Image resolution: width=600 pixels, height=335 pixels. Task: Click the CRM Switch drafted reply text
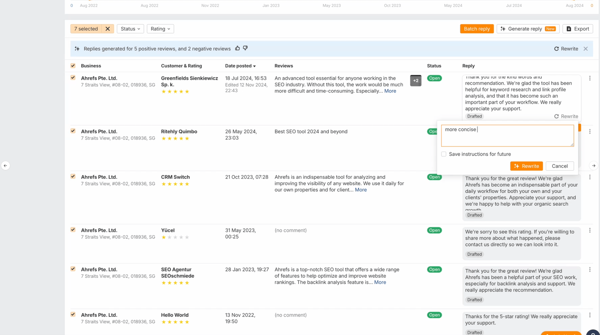(521, 193)
